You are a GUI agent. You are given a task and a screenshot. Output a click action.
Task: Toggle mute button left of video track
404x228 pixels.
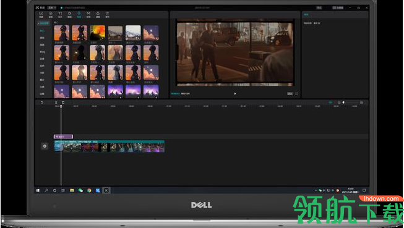tap(45, 146)
